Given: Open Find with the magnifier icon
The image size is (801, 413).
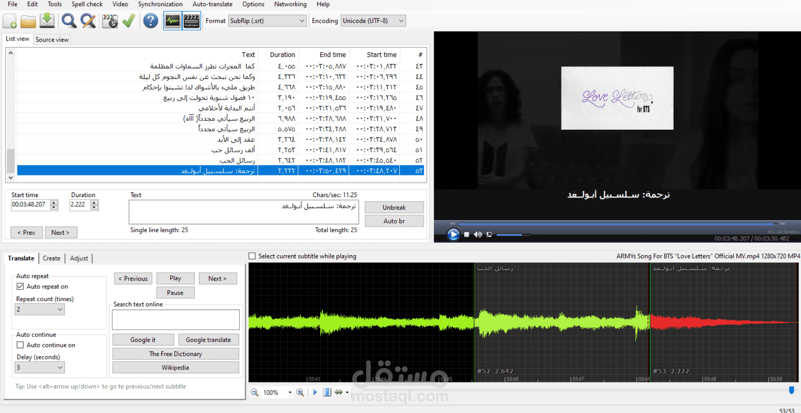Looking at the screenshot, I should click(69, 21).
